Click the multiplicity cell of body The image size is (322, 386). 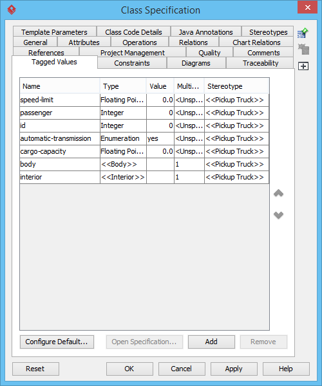click(x=189, y=164)
